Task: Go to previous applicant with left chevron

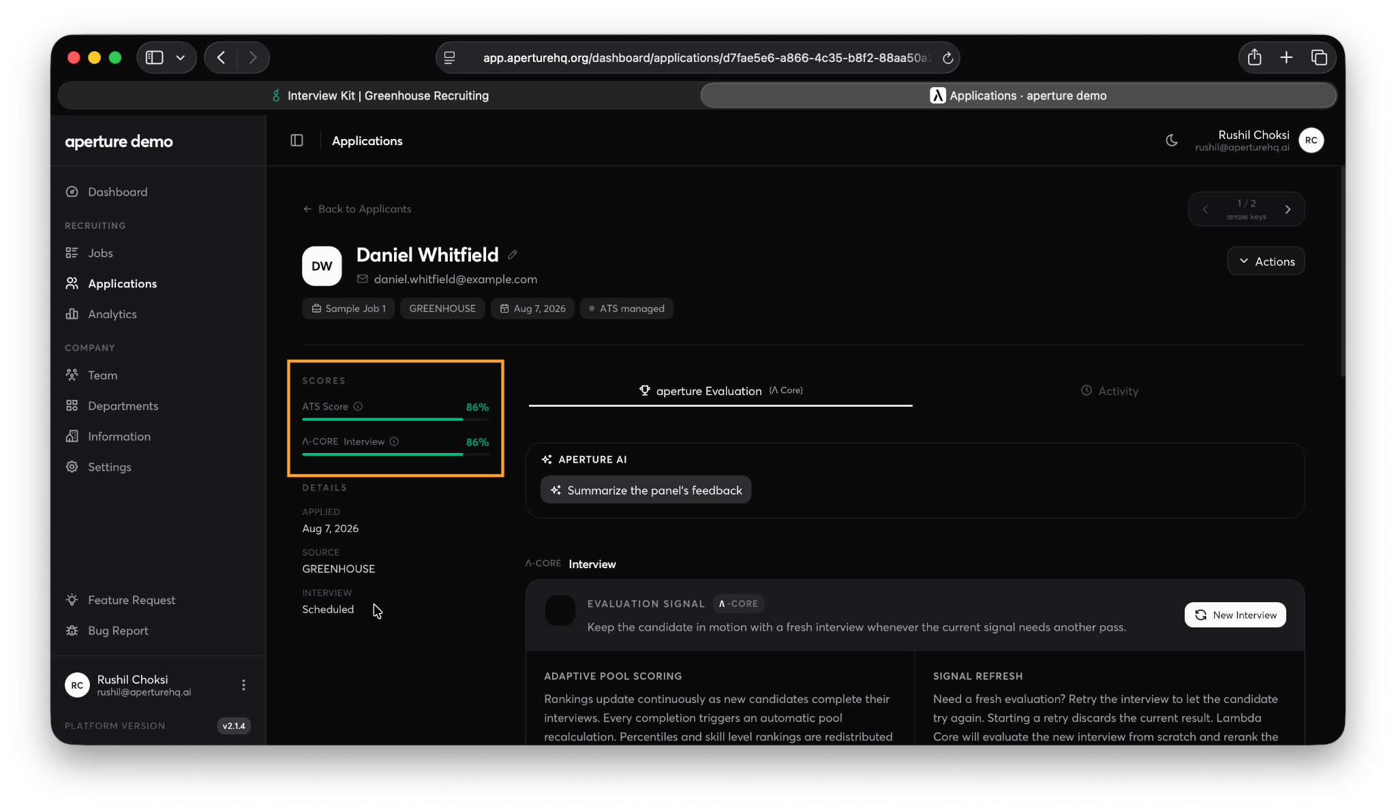Action: point(1205,209)
